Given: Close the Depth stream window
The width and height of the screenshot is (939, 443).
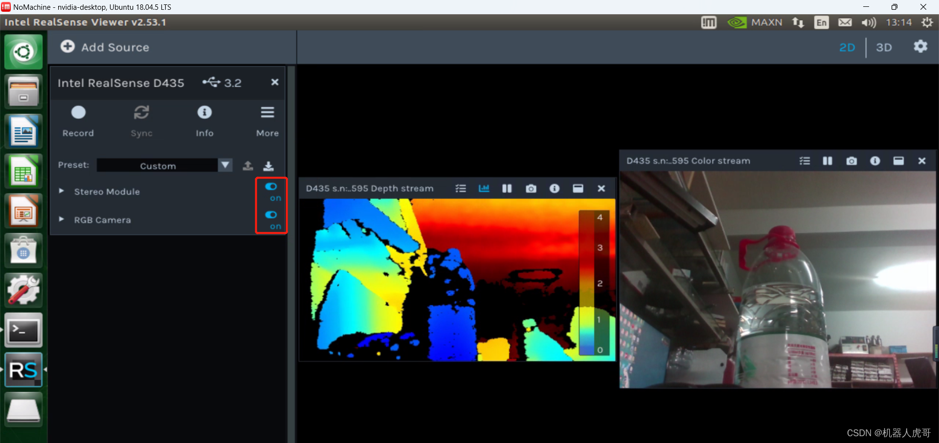Looking at the screenshot, I should point(601,188).
